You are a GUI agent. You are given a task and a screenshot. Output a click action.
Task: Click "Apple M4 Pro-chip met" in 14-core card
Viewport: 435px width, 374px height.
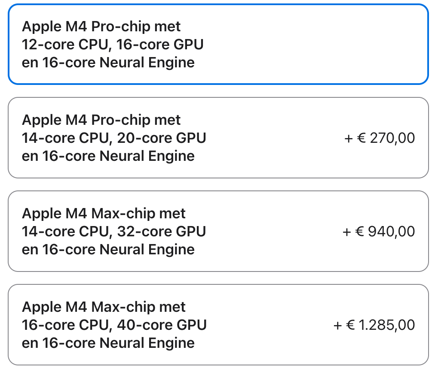click(x=101, y=120)
